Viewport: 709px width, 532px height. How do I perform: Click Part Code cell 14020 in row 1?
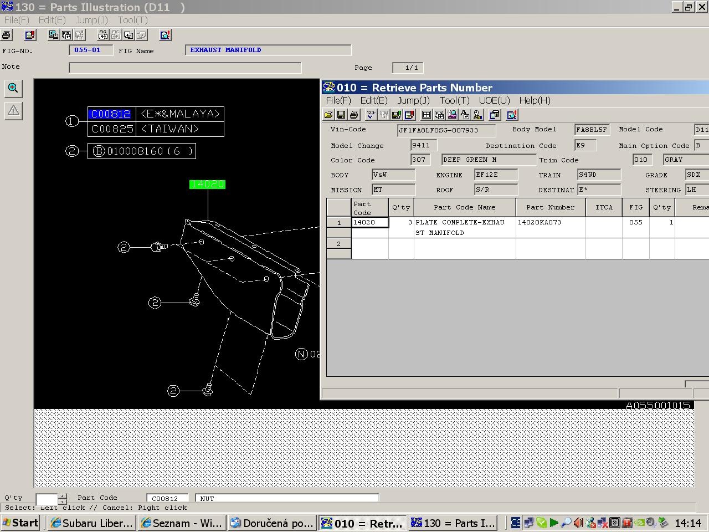370,222
